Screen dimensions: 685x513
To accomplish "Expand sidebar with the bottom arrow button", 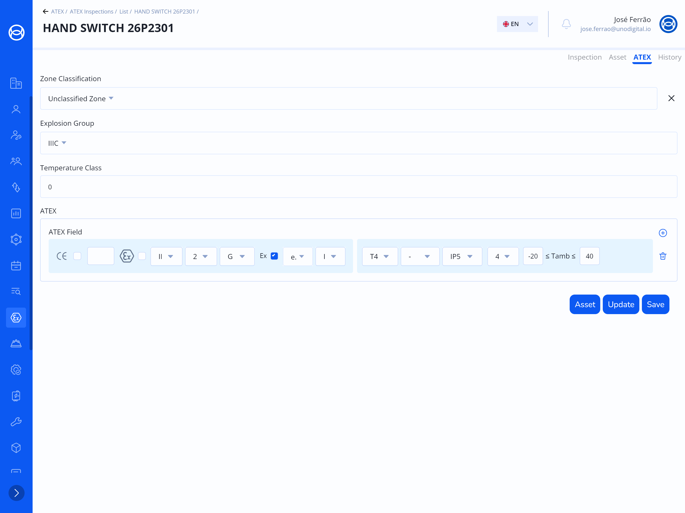I will 16,493.
